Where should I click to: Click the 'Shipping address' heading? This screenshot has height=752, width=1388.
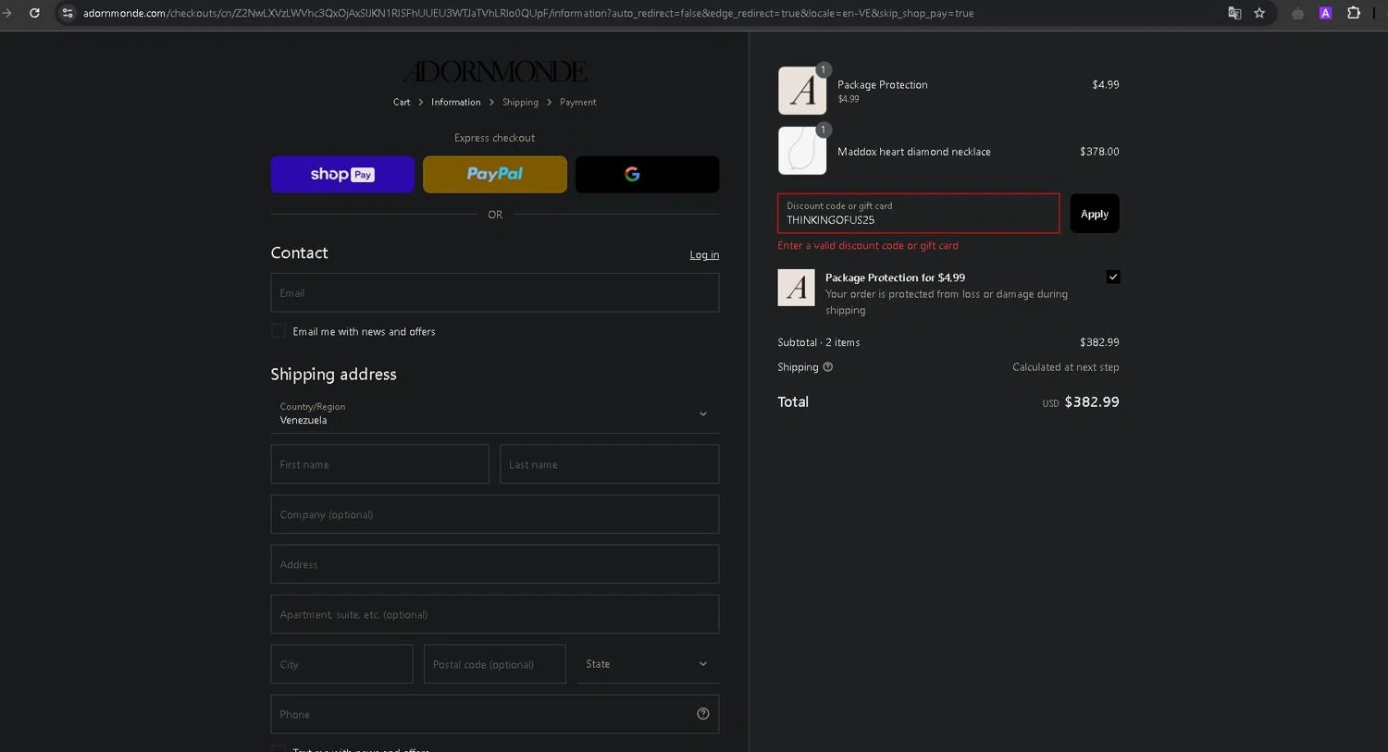(333, 375)
